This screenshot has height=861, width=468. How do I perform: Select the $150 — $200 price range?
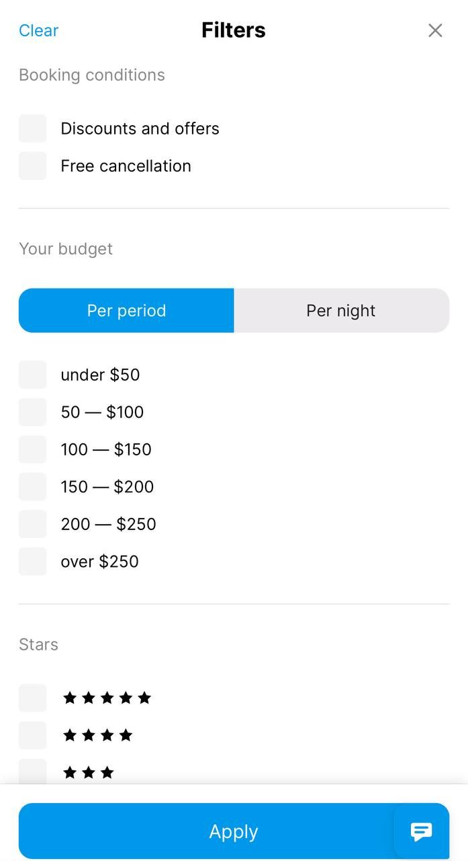click(x=32, y=486)
